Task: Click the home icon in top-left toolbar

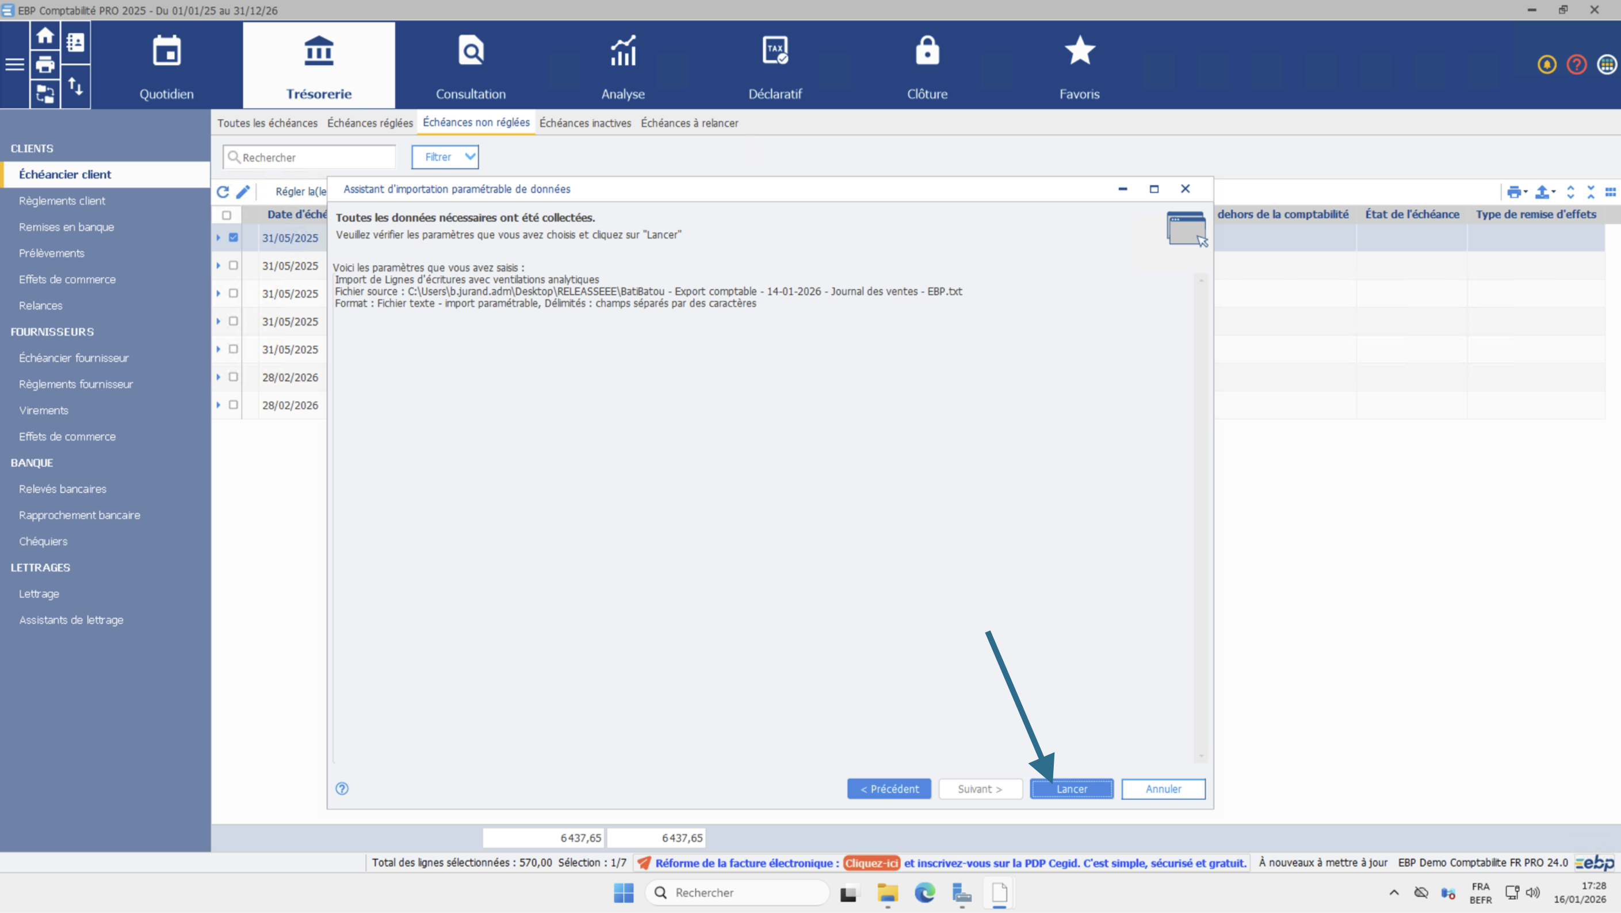Action: tap(45, 36)
